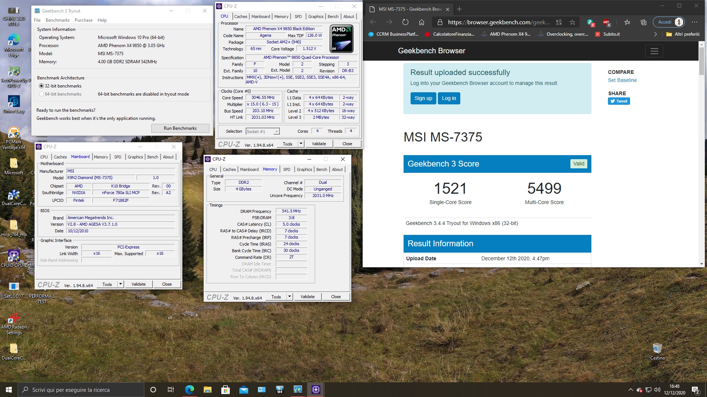Open Altri preferiti favorites folder

pyautogui.click(x=683, y=34)
